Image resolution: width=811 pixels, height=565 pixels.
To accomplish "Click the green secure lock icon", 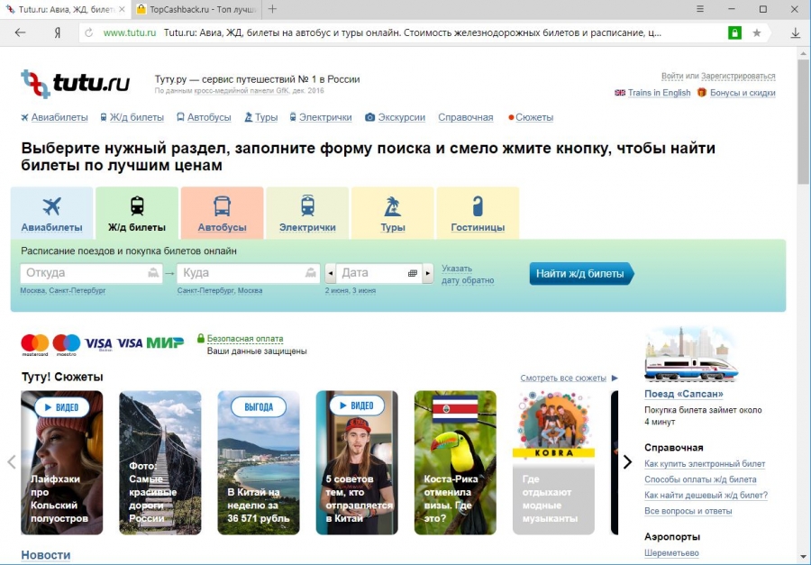I will point(734,33).
